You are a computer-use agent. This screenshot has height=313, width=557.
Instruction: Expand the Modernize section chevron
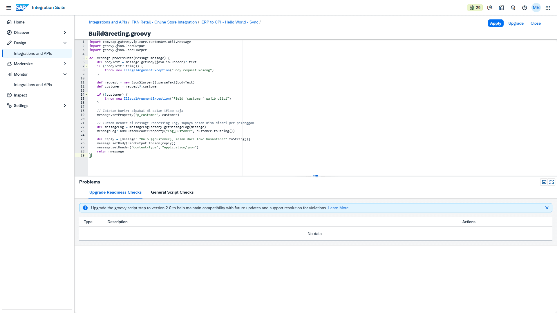[65, 64]
